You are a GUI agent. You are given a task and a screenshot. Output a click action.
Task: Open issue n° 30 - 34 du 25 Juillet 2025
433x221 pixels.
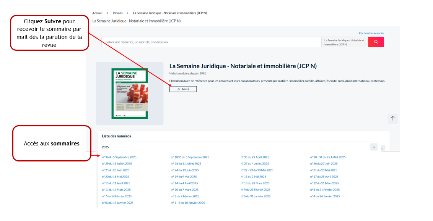[328, 157]
